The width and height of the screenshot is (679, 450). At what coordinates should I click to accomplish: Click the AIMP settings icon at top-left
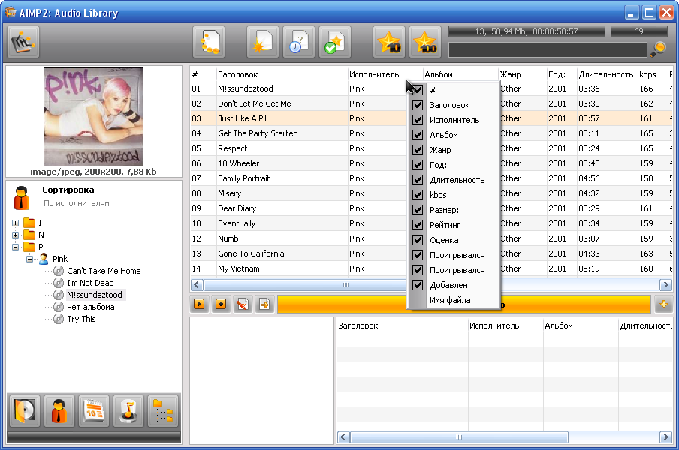23,42
